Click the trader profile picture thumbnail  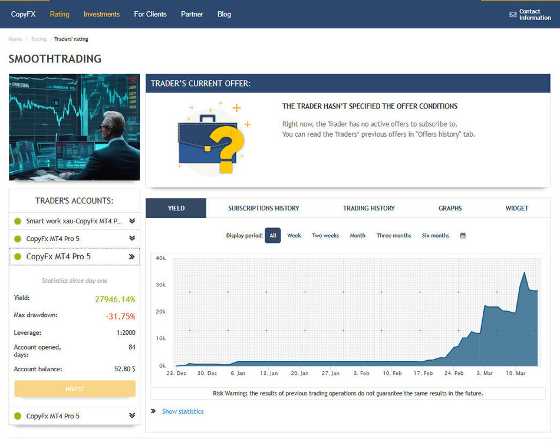tap(74, 127)
